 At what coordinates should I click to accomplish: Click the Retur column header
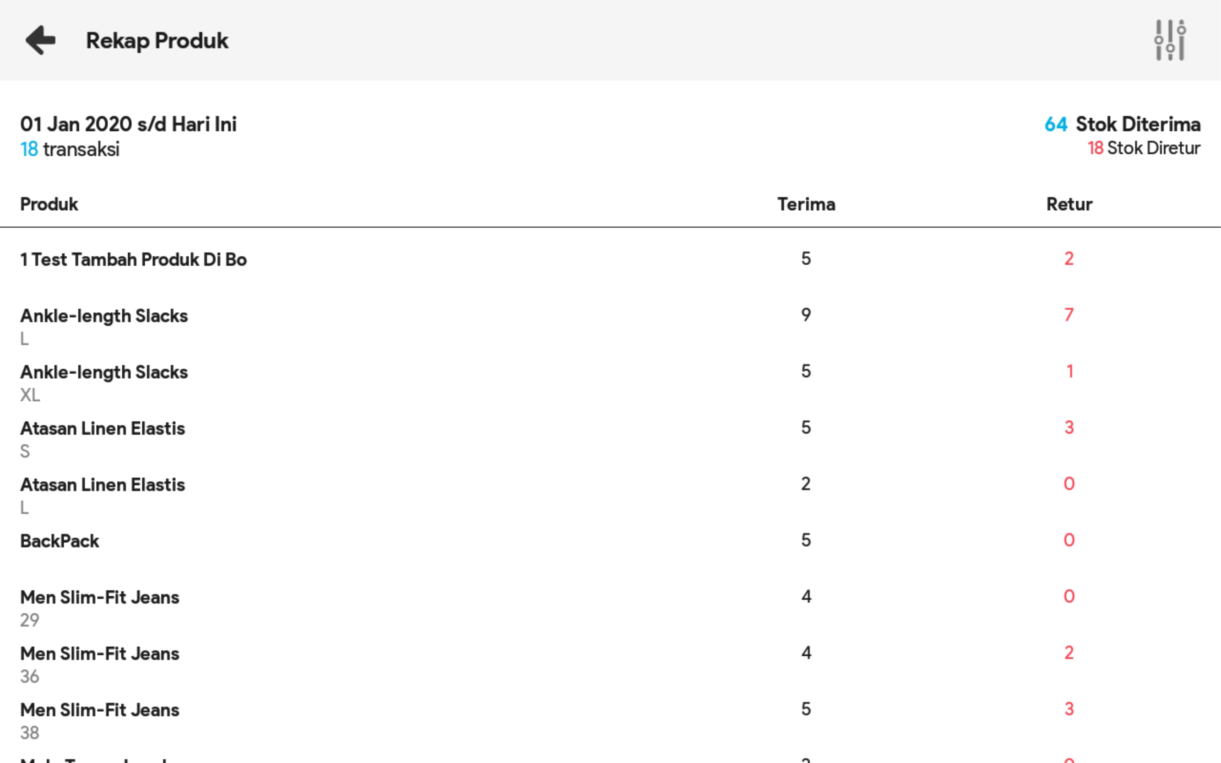1069,204
